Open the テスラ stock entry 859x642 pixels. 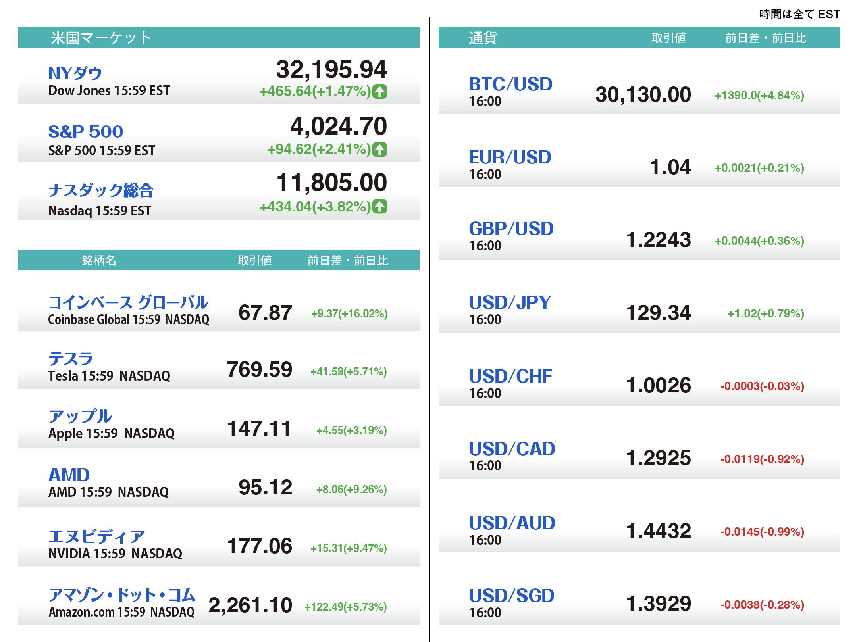click(70, 359)
